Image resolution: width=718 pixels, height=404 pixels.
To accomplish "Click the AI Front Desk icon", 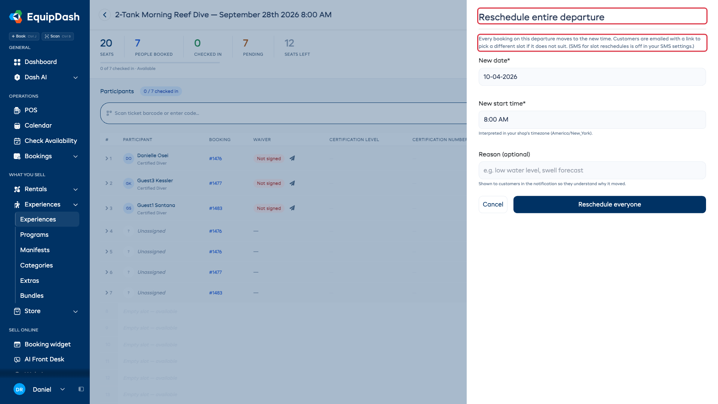I will tap(17, 359).
